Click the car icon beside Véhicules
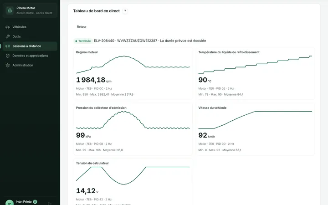 [x=8, y=27]
